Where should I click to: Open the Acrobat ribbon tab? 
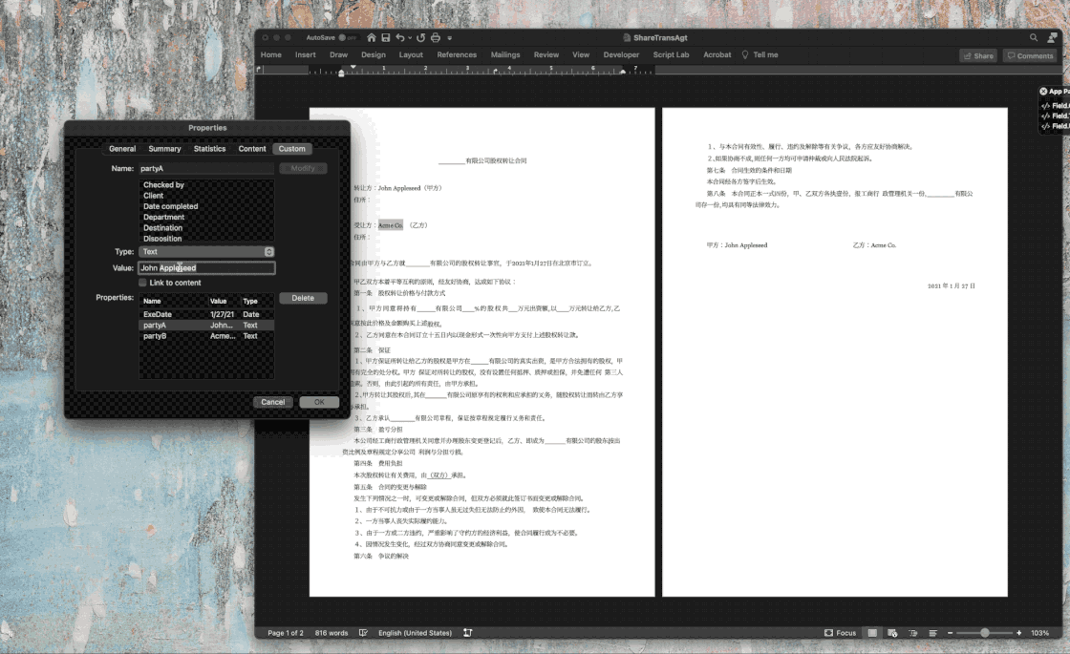click(x=717, y=54)
